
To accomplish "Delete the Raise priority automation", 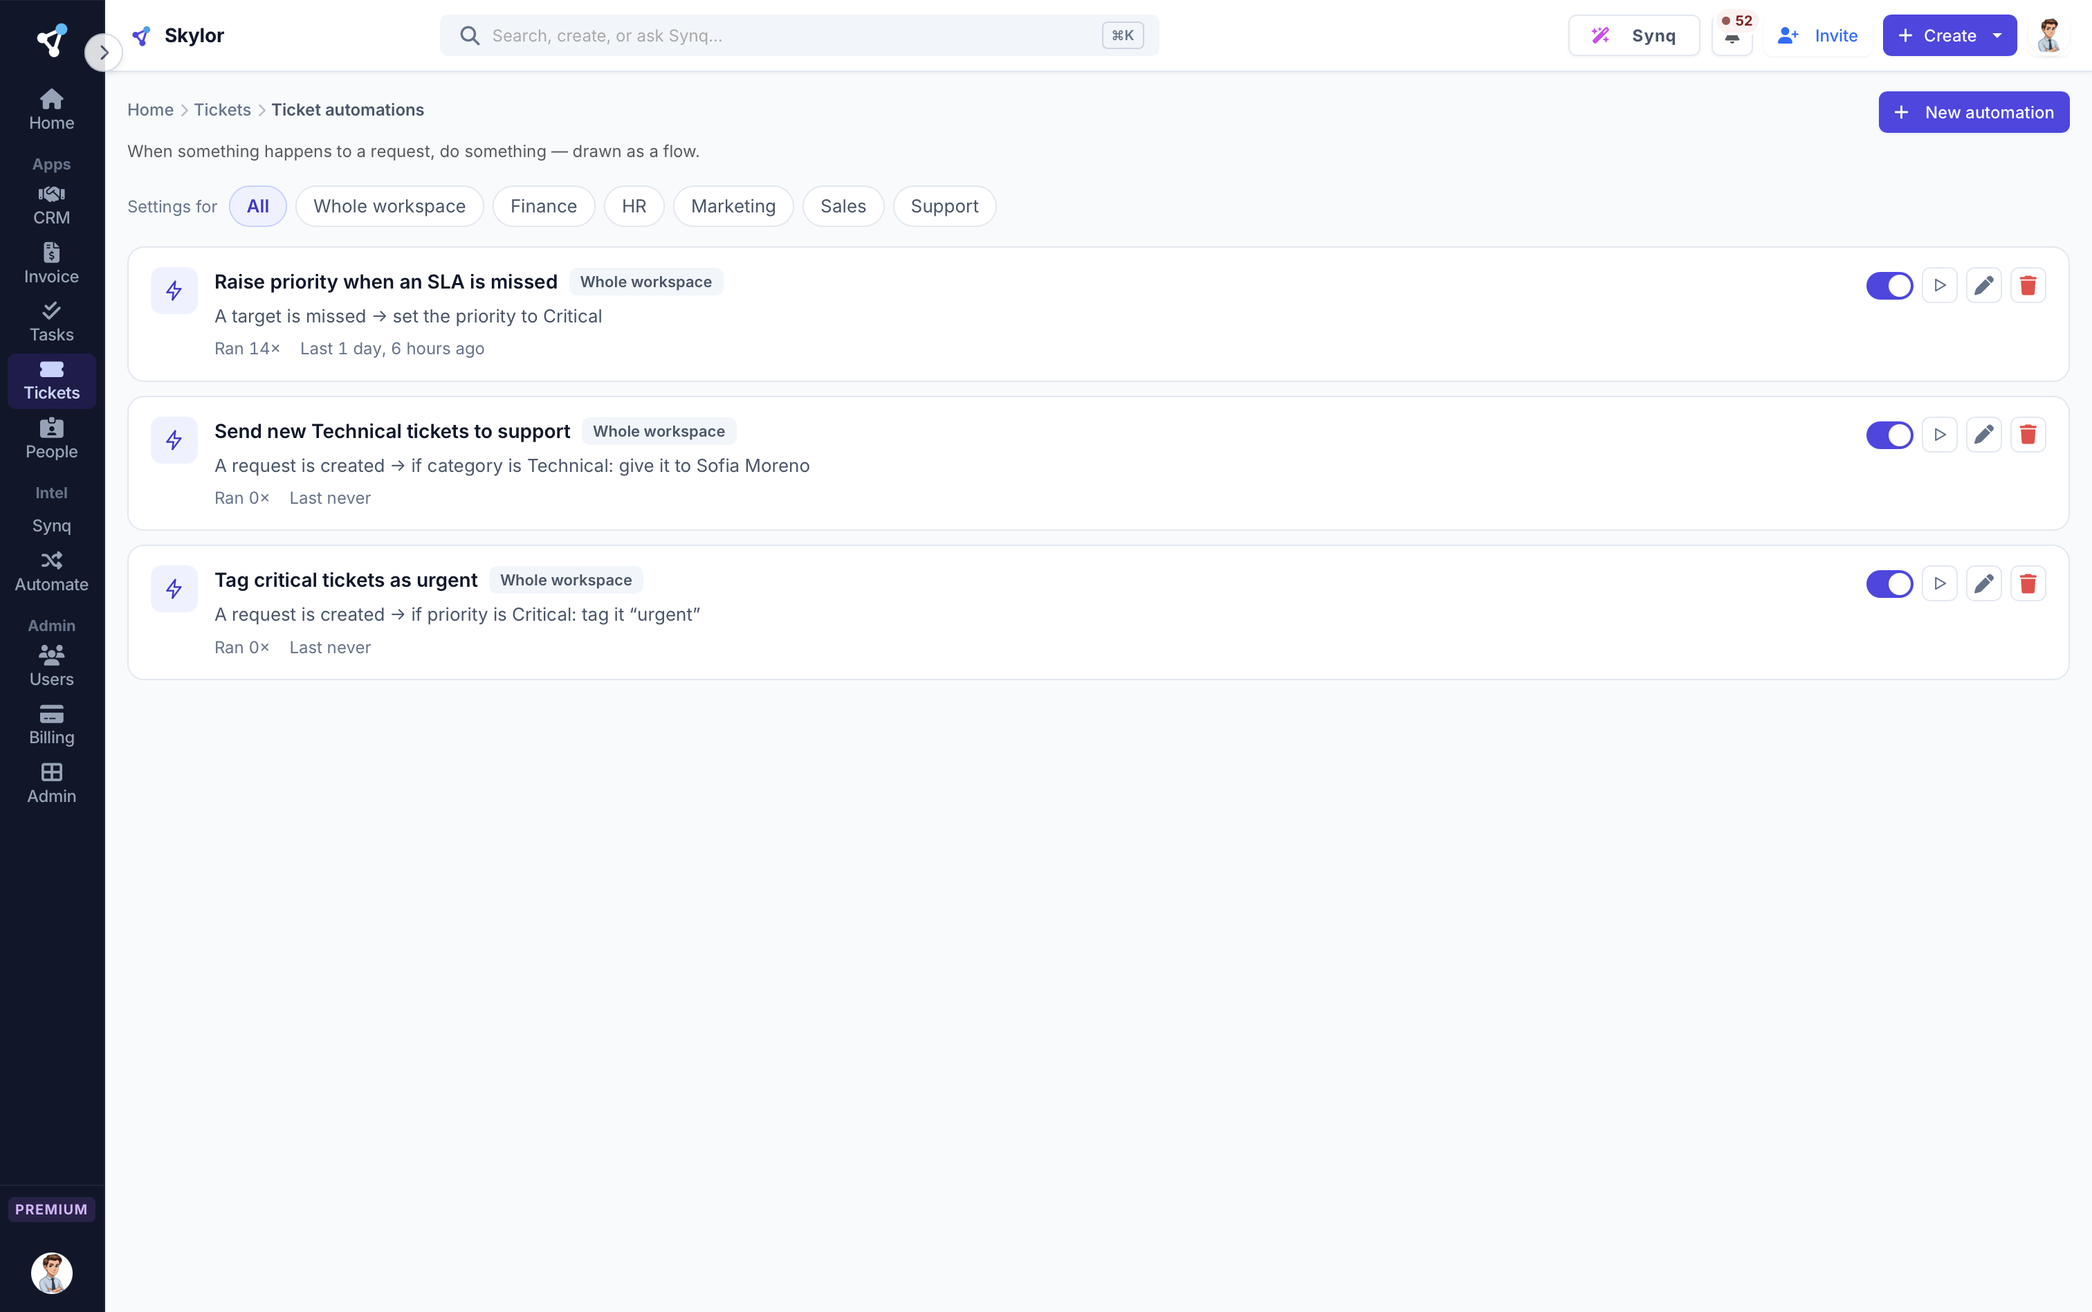I will [x=2028, y=286].
